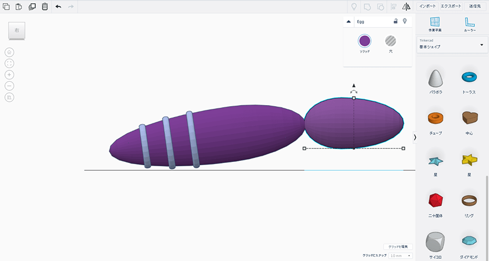This screenshot has width=489, height=261.
Task: Click the top height handle of selected egg
Action: click(354, 98)
